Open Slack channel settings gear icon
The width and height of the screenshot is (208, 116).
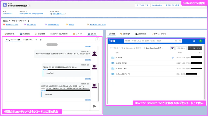click(41, 40)
